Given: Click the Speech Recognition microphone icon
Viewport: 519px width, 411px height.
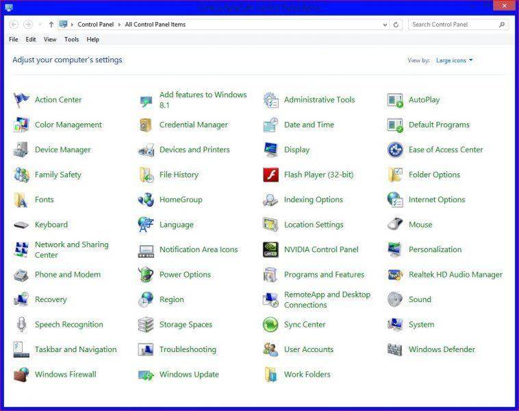Looking at the screenshot, I should pos(21,325).
